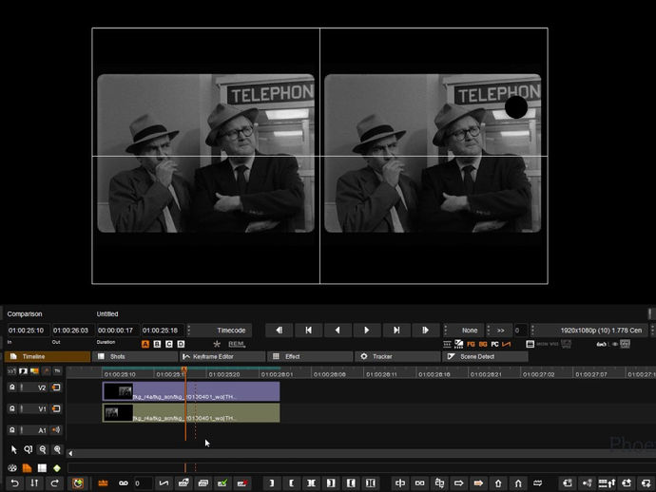Viewport: 656px width, 492px height.
Task: Click the timeline horizontal scrollbar
Action: point(361,453)
